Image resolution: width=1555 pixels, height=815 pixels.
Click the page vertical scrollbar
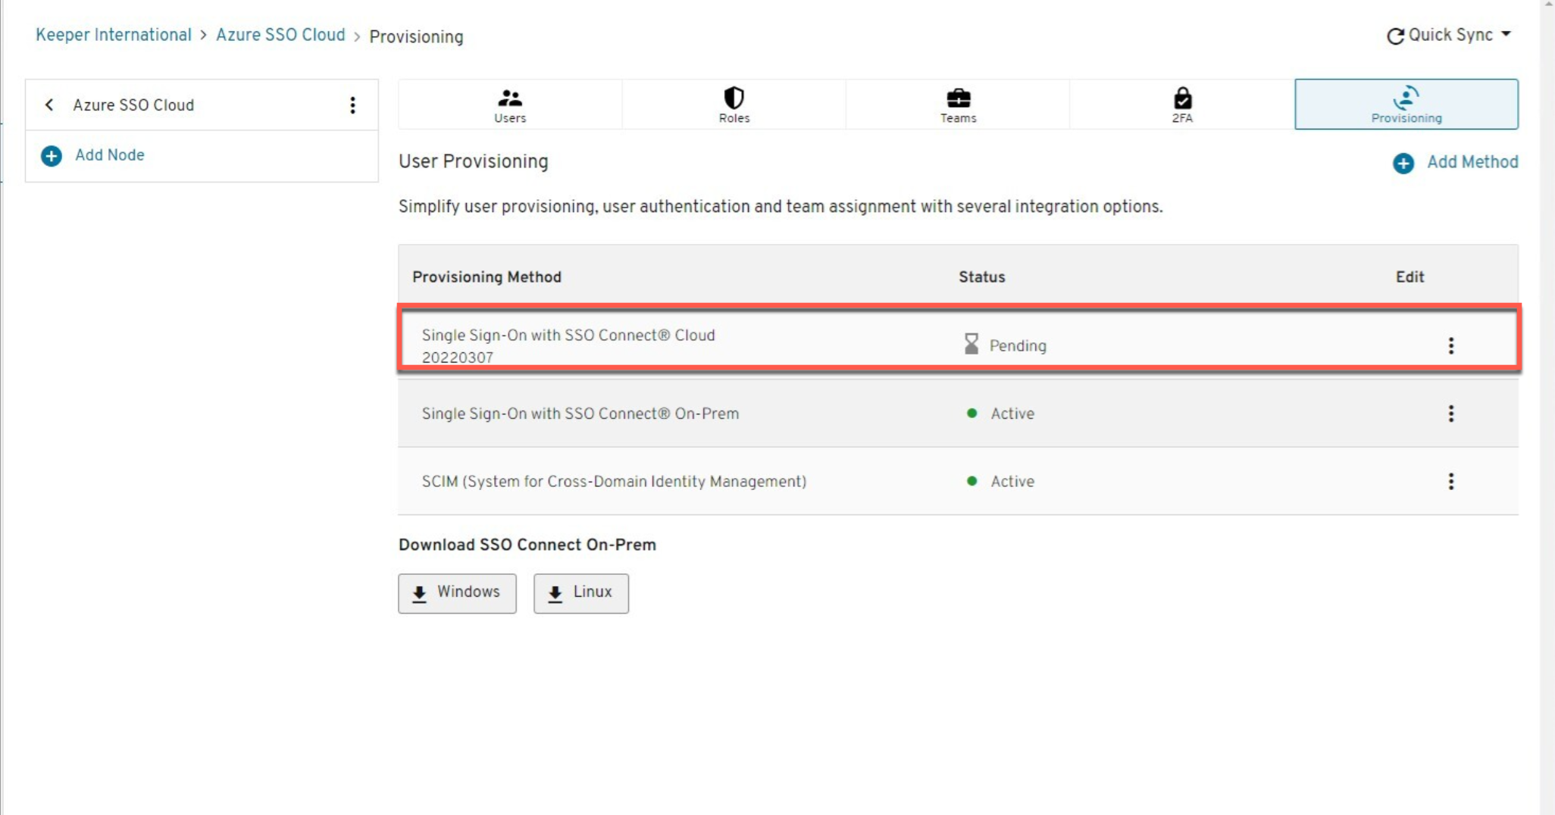[1547, 407]
